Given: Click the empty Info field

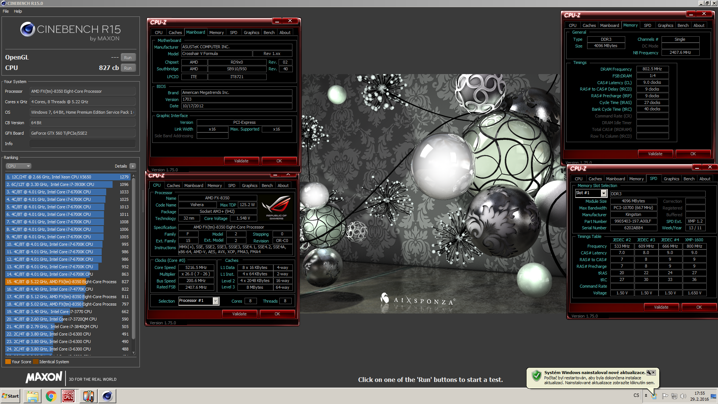Looking at the screenshot, I should 82,144.
